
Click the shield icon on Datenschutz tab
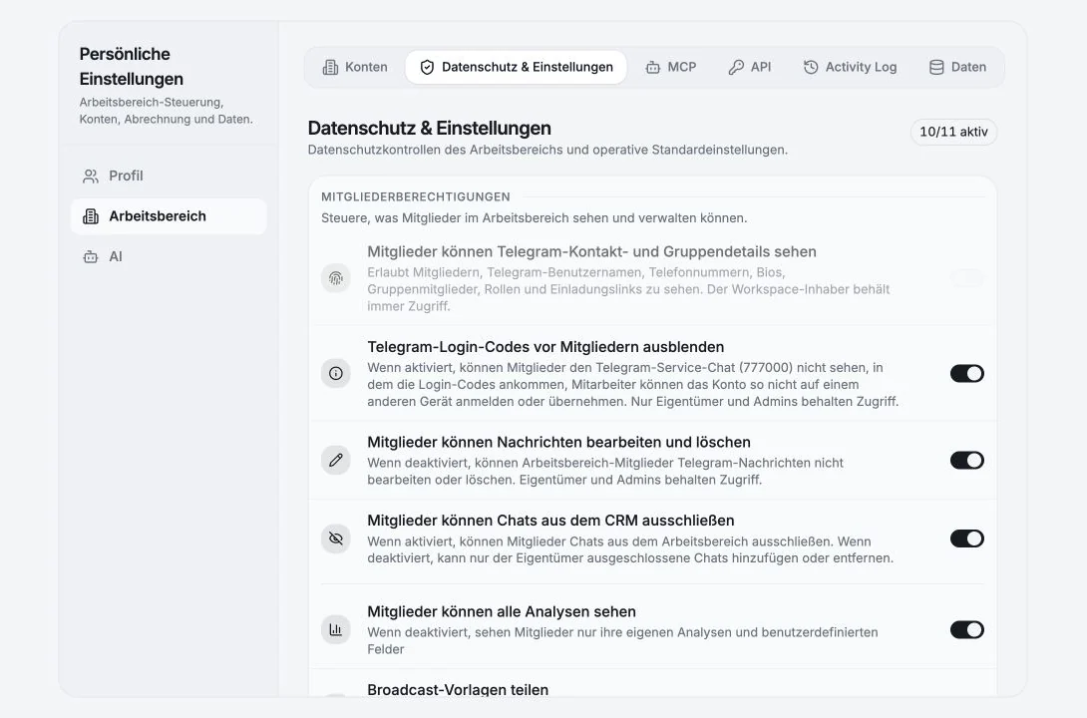427,67
